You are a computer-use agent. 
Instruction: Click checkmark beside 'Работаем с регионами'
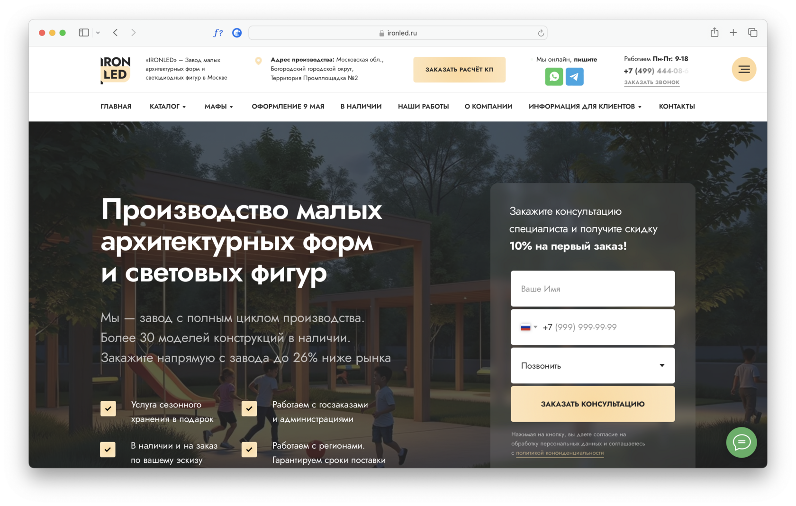point(249,449)
